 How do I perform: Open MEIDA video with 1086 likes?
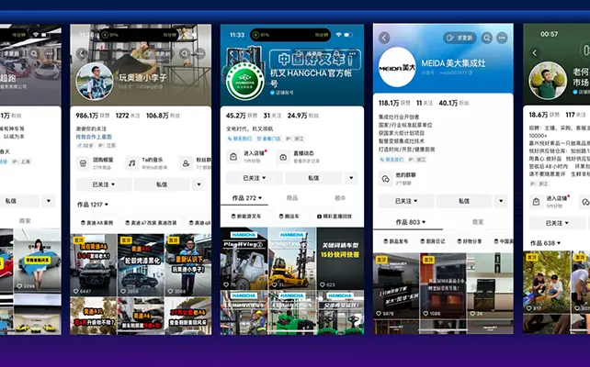click(x=443, y=286)
